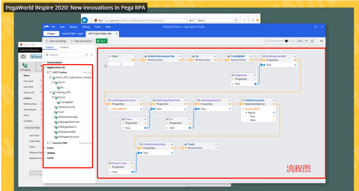
Task: Expand the Global palette section
Action: point(45,153)
